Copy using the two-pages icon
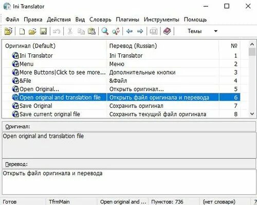Image resolution: width=257 pixels, height=205 pixels. (81, 31)
